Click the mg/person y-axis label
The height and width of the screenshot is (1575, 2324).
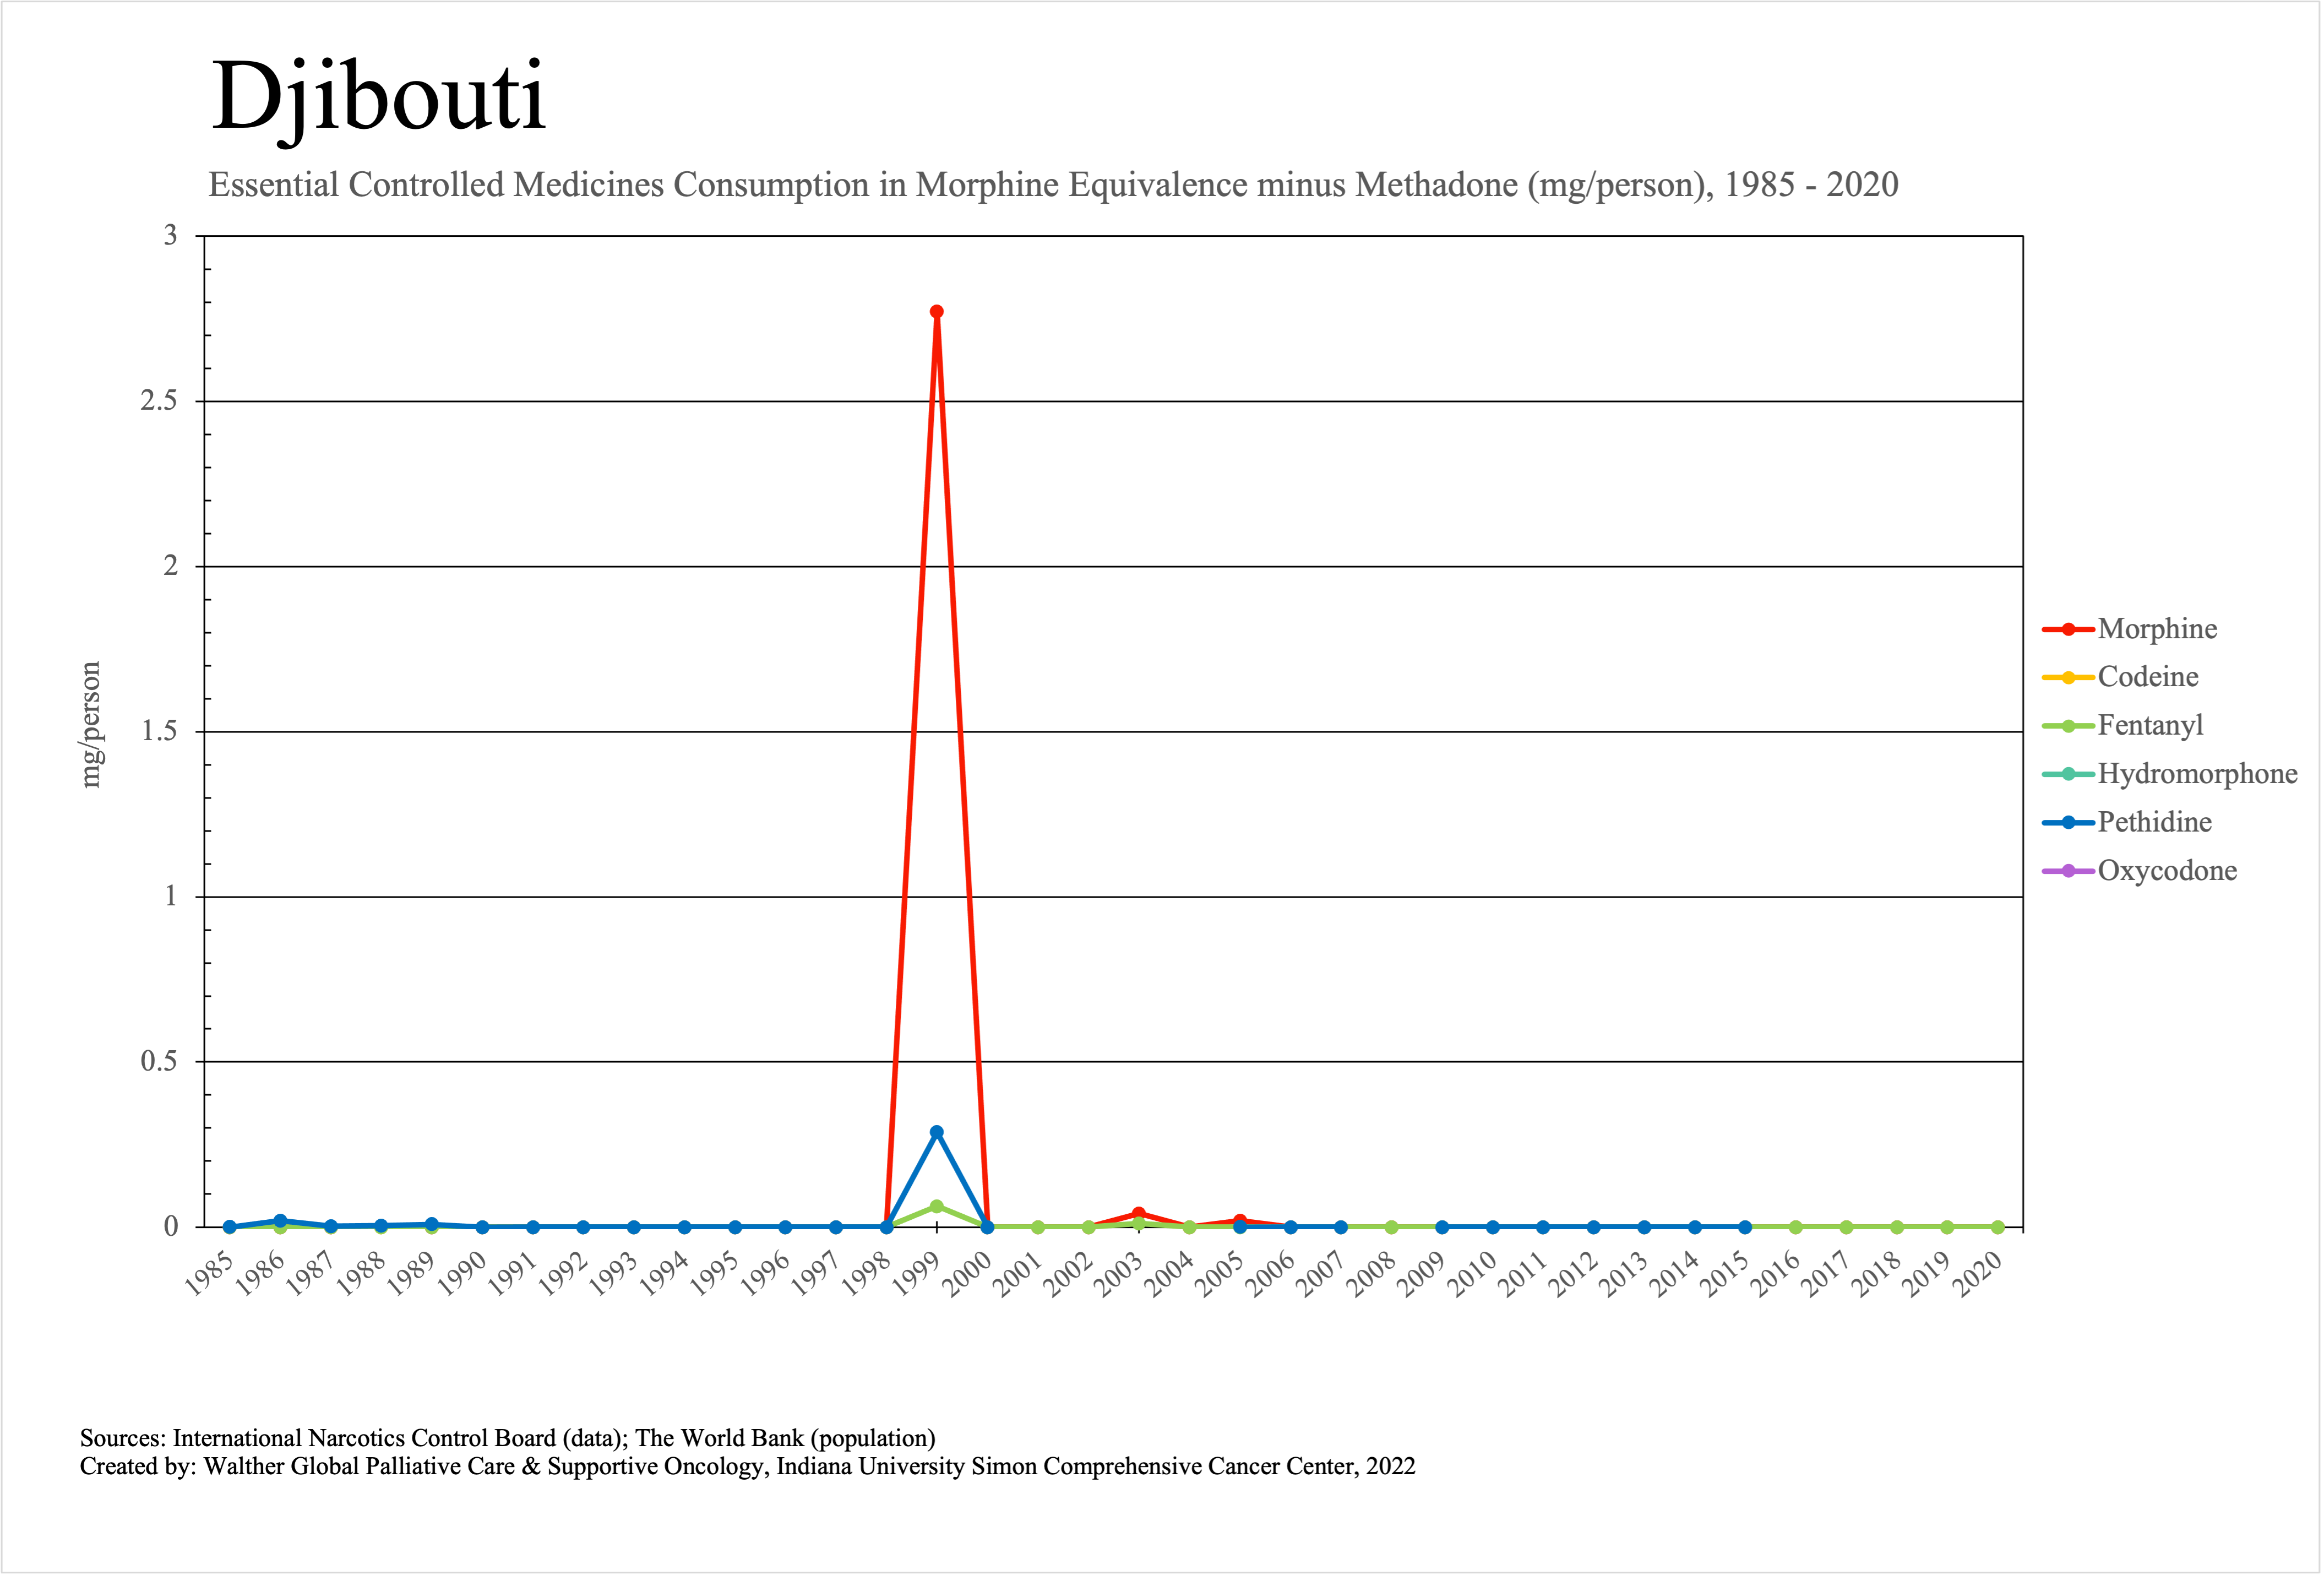(x=91, y=725)
